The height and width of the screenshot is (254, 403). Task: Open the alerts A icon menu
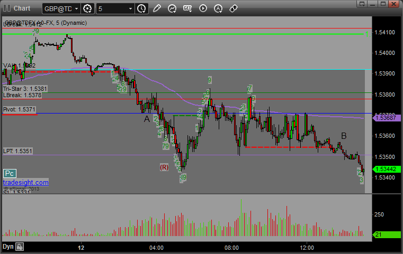(x=218, y=8)
